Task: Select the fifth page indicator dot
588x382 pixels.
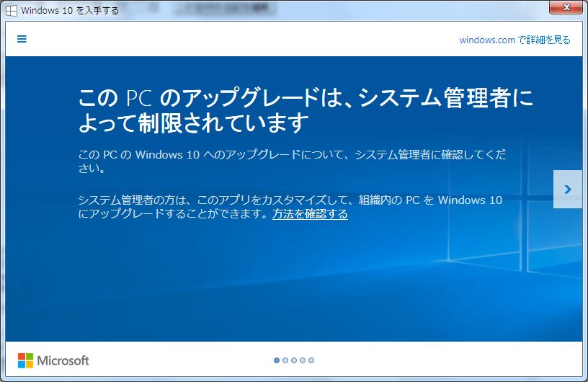Action: pyautogui.click(x=311, y=360)
